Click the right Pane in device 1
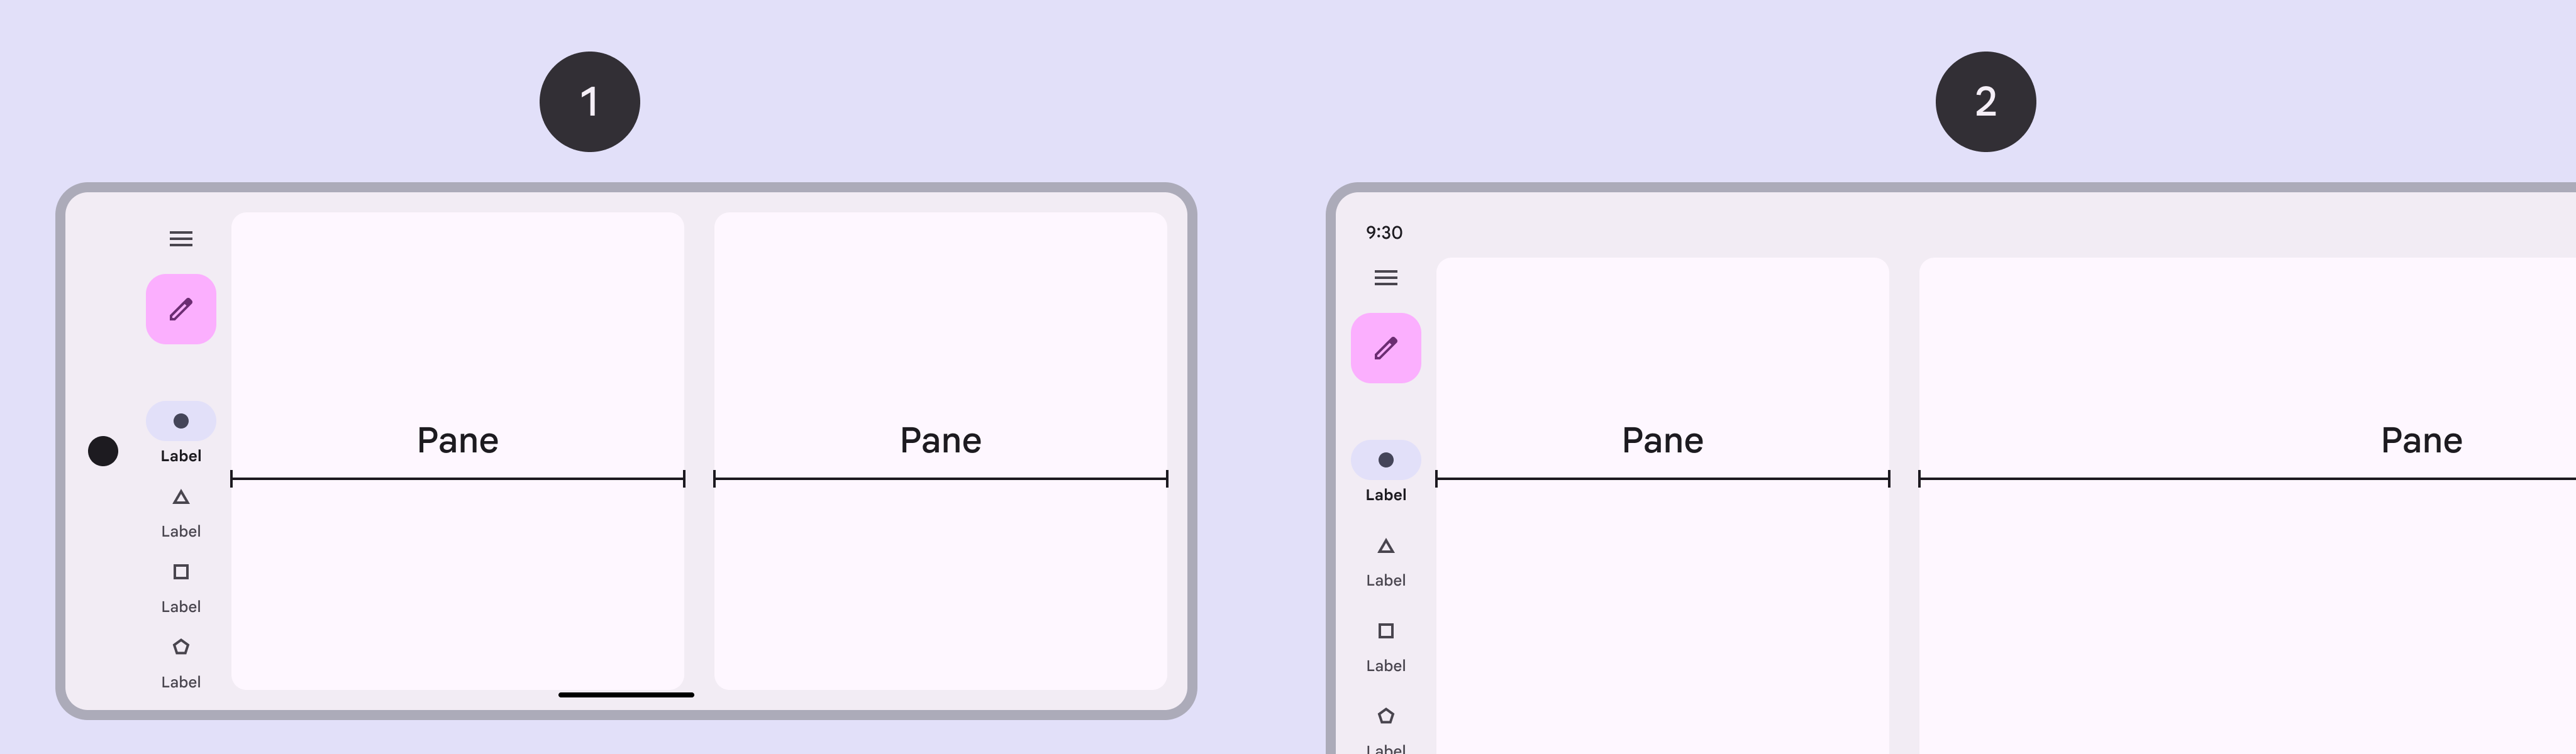The width and height of the screenshot is (2576, 754). pos(940,439)
